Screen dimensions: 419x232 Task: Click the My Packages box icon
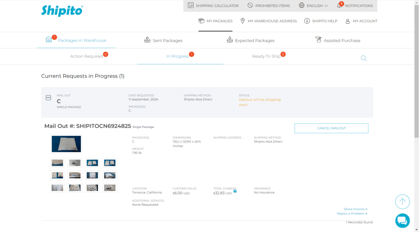(x=201, y=21)
